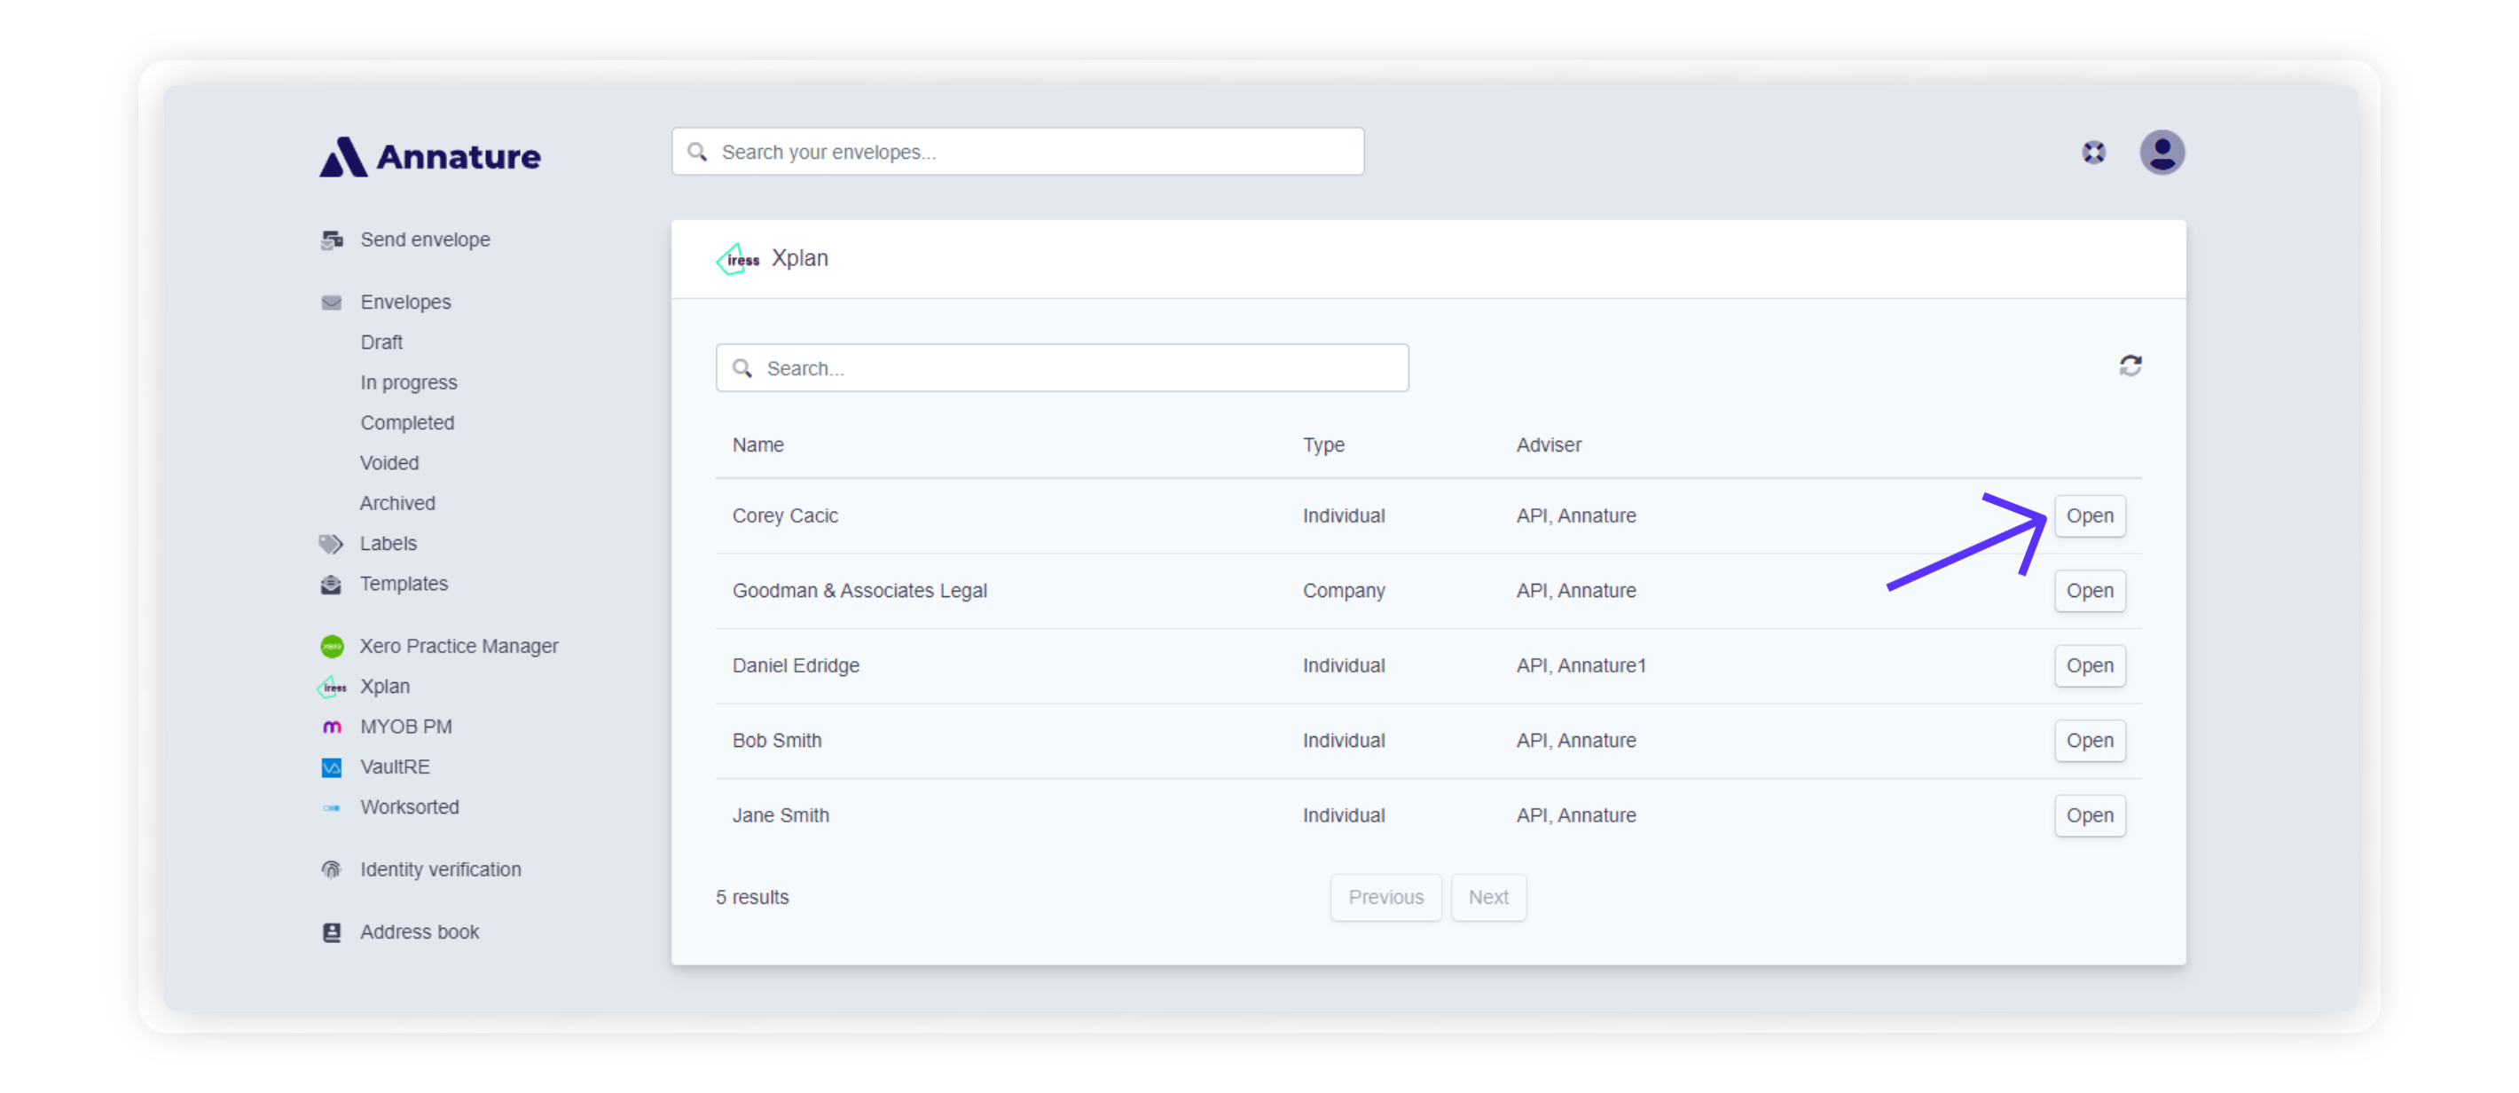Click the envelope search magnifier icon

(697, 152)
